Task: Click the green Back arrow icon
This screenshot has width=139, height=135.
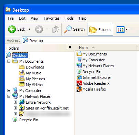Action: tap(12, 29)
